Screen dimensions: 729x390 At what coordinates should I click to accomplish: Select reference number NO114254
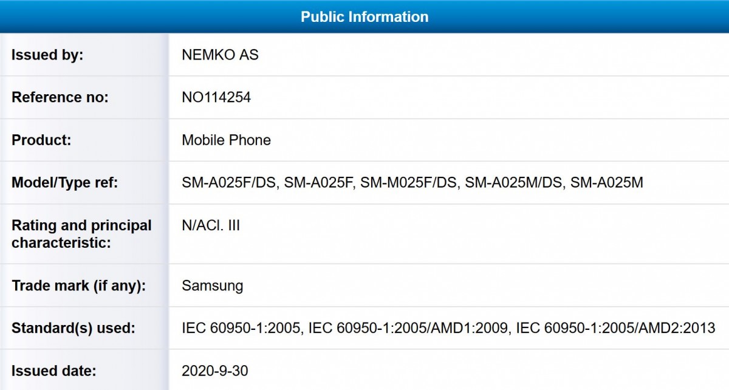click(216, 97)
